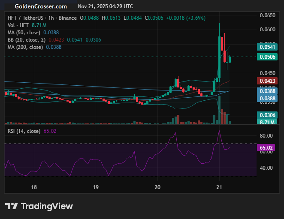284x219 pixels.
Task: Click the 0.0506 current price label
Action: 267,57
